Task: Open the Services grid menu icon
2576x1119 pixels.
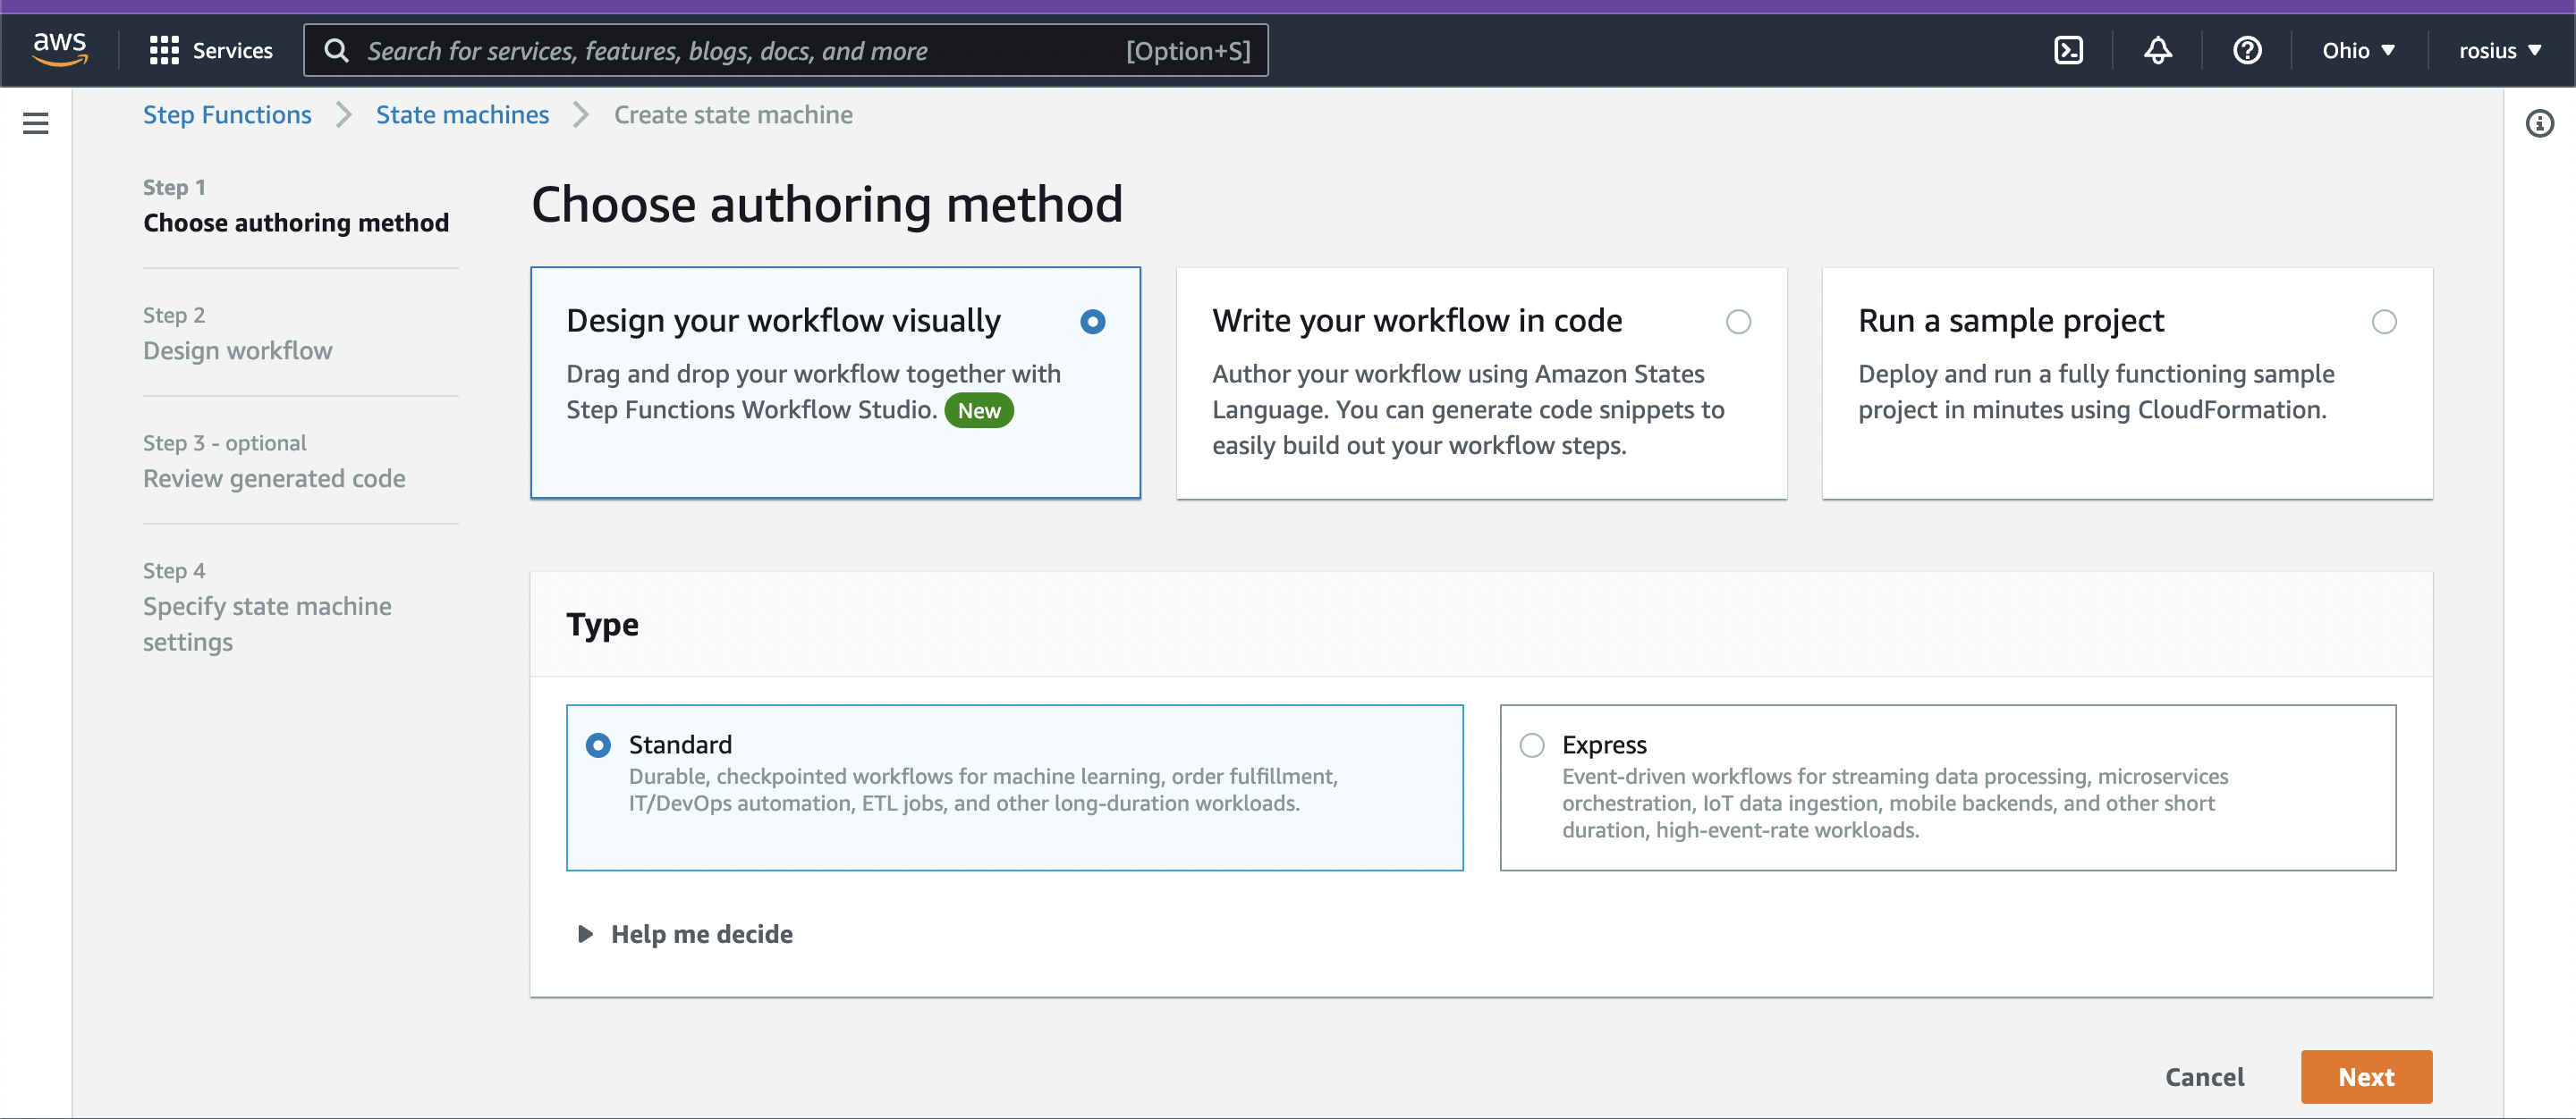Action: (x=164, y=50)
